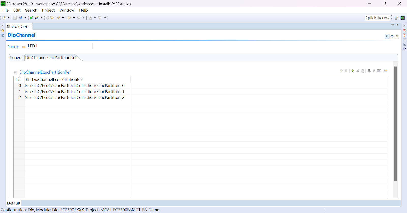
Task: Open the Forward history dropdown arrow
Action: [x=84, y=18]
